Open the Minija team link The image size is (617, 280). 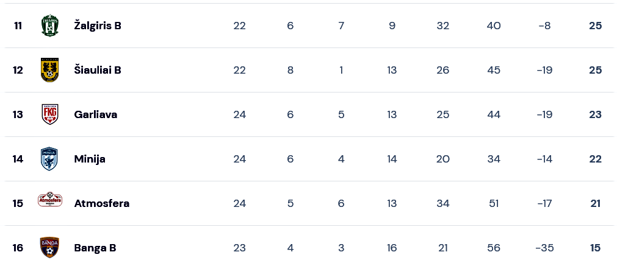[x=90, y=159]
